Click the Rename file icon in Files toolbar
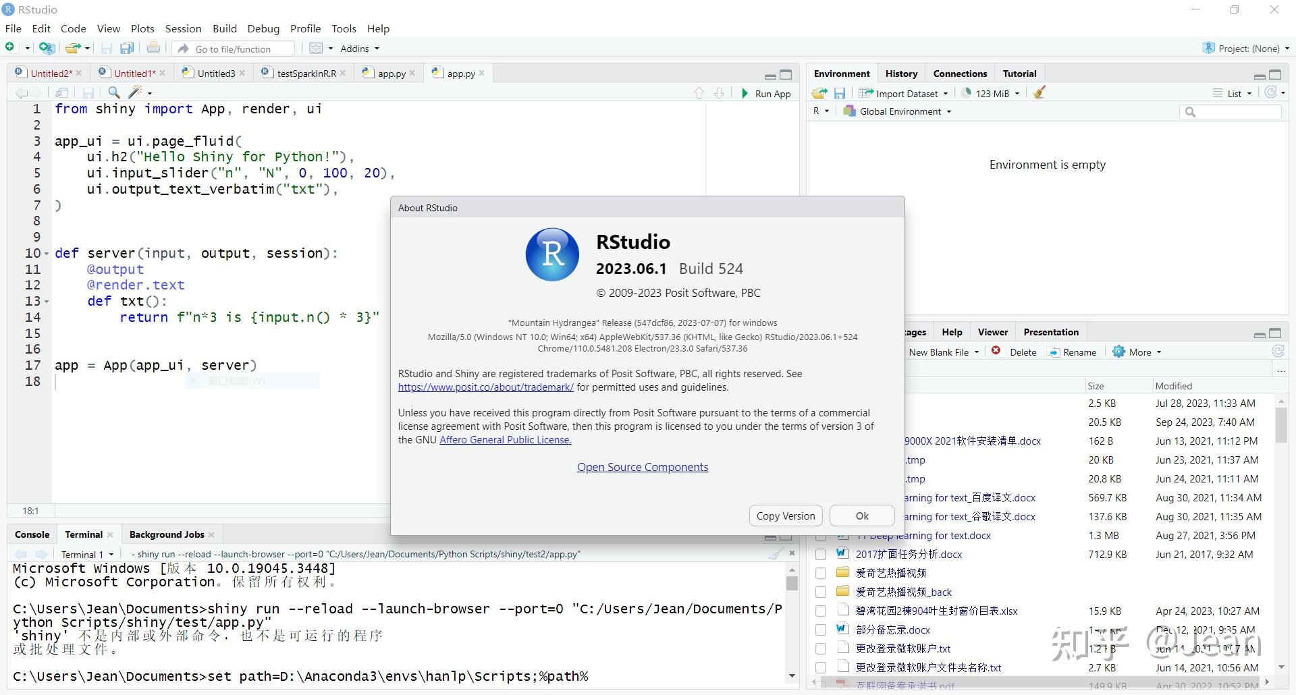 [1054, 352]
